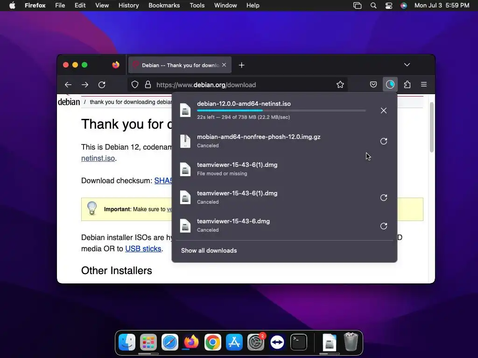Open App Store from the Dock
Image resolution: width=478 pixels, height=358 pixels.
[x=234, y=342]
